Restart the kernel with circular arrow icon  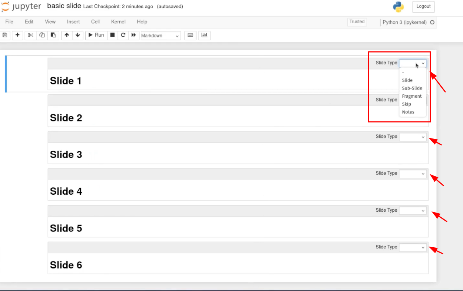[123, 35]
